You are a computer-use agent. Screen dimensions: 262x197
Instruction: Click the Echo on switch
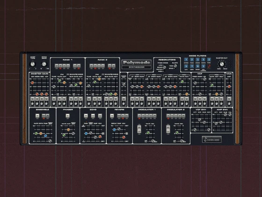[86, 115]
